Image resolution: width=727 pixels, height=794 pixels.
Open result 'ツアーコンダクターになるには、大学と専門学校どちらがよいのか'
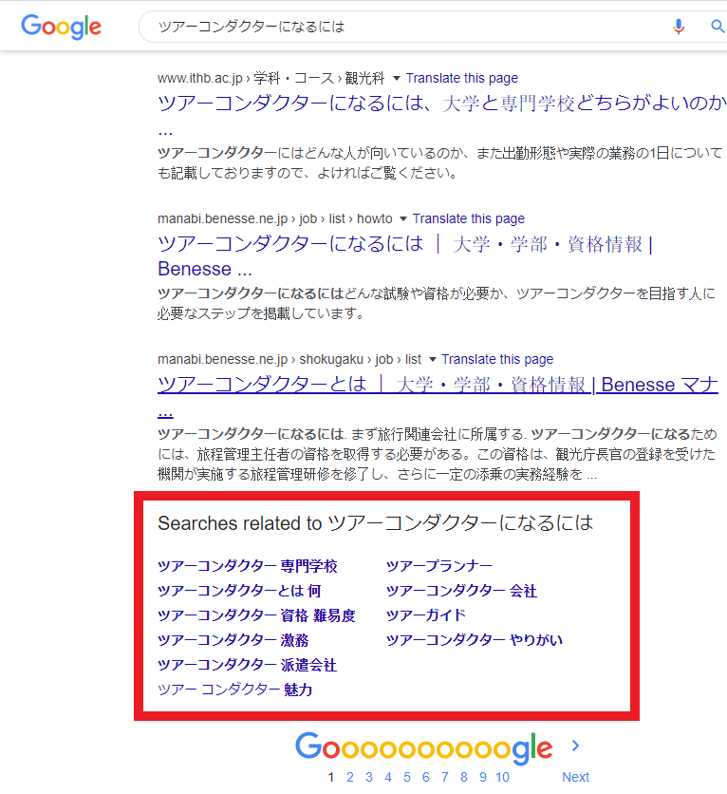tap(441, 104)
